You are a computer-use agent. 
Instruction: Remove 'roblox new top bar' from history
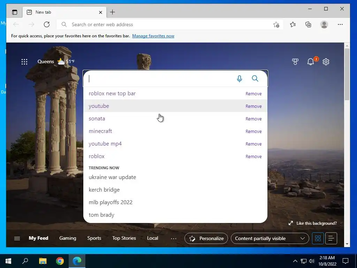coord(253,94)
